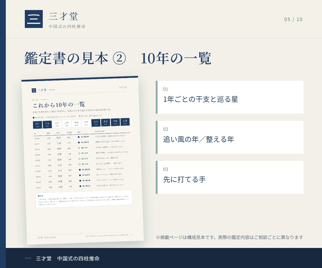Click the 鑑定書の見本 ② slide title
Viewport: 322px width, 268px height.
(118, 58)
